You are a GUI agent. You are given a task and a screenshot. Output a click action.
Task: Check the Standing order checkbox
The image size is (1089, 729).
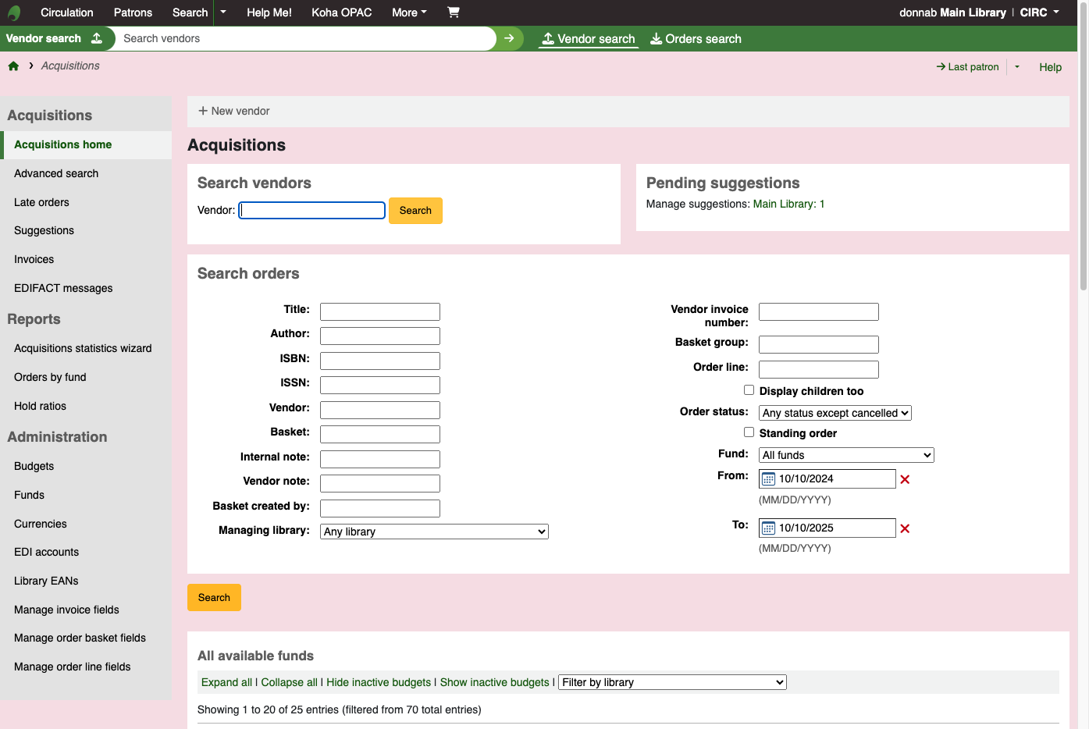pos(749,432)
